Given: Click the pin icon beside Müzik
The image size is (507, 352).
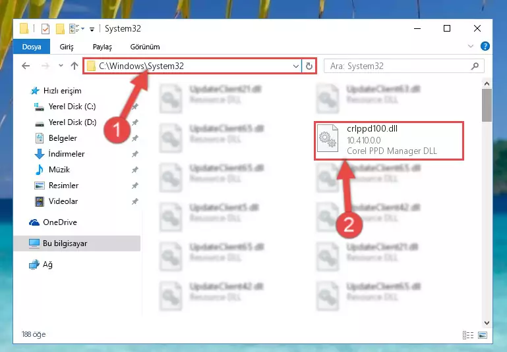Looking at the screenshot, I should 135,170.
